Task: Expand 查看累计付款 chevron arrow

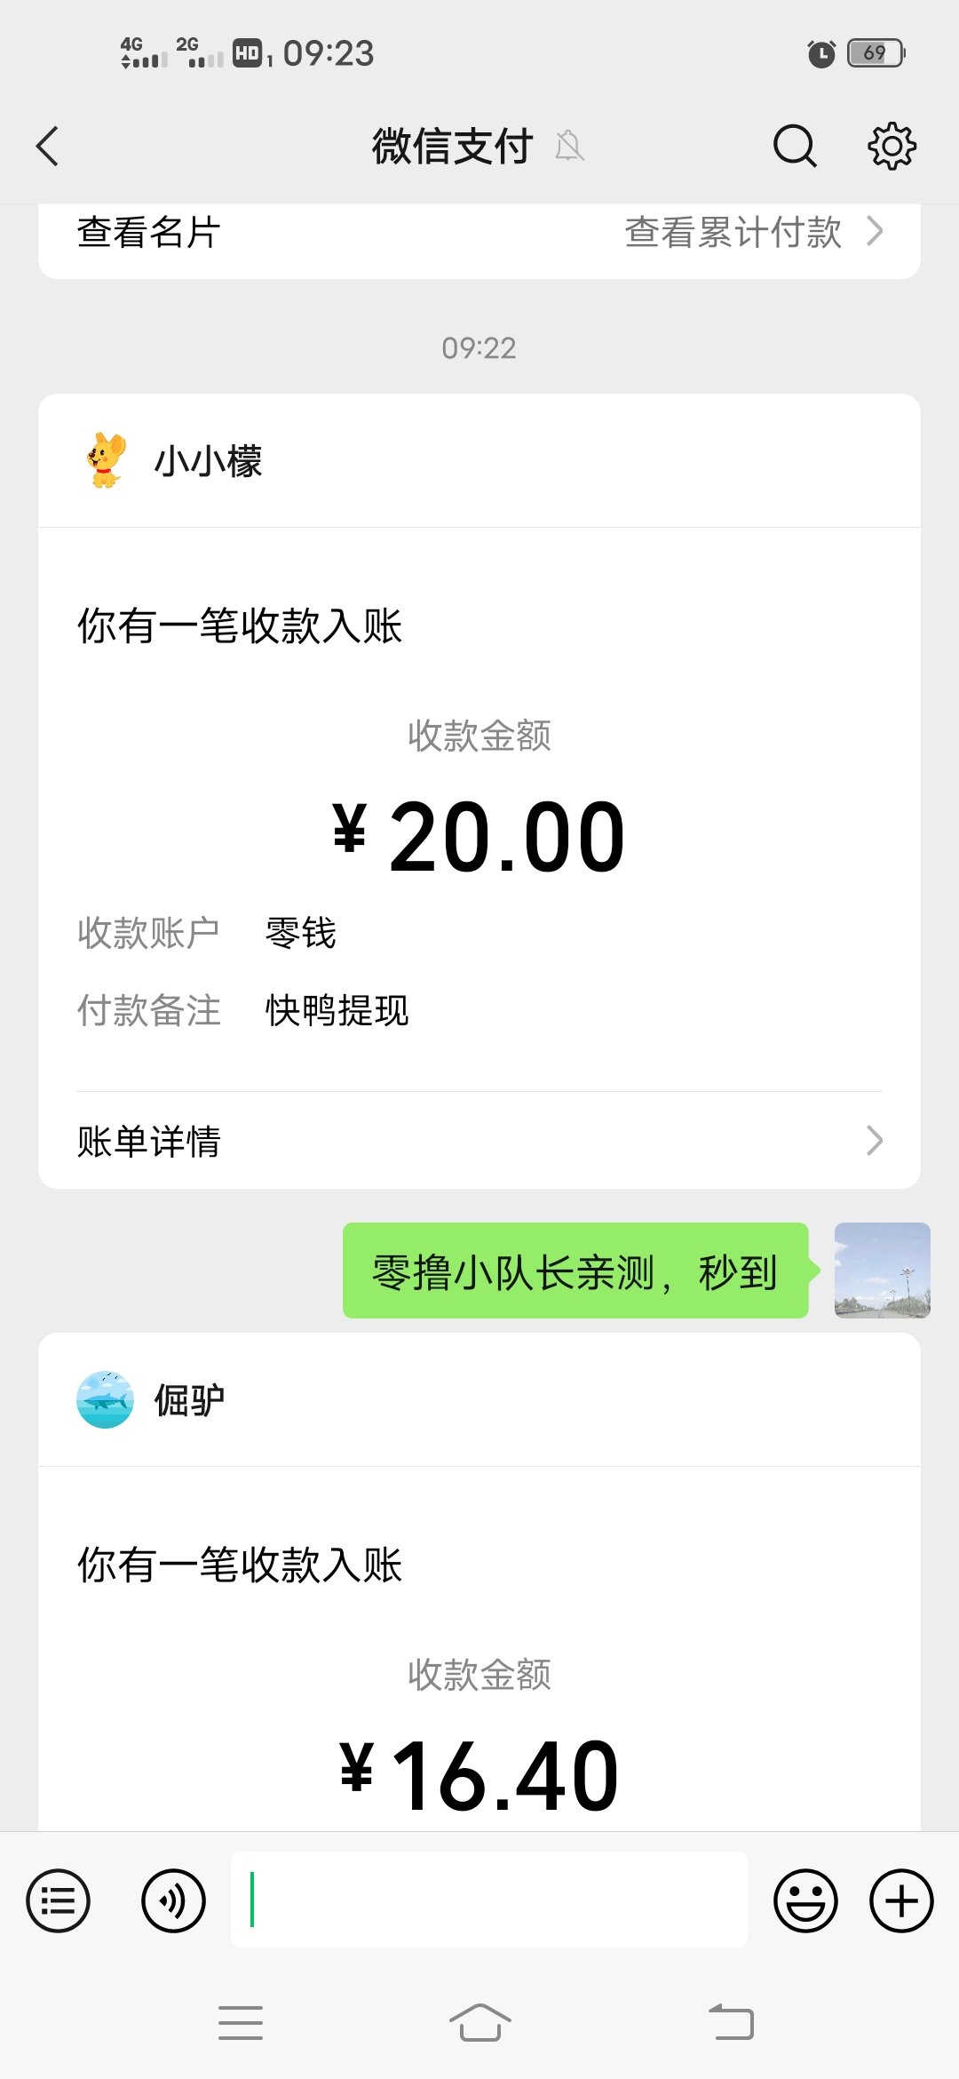Action: [x=875, y=232]
